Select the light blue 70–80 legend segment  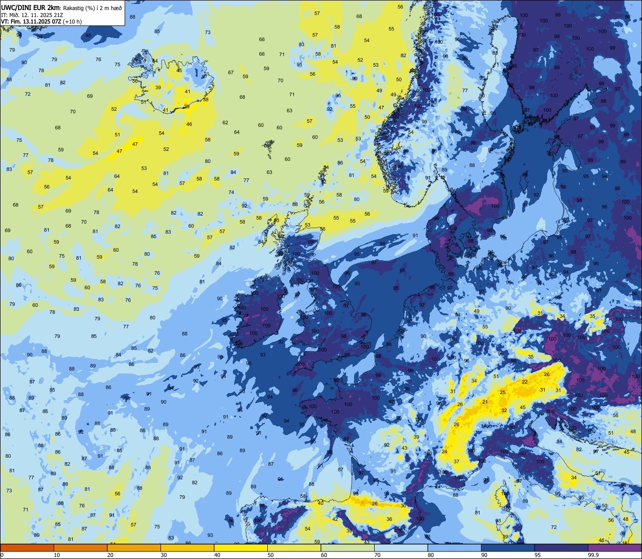(401, 547)
